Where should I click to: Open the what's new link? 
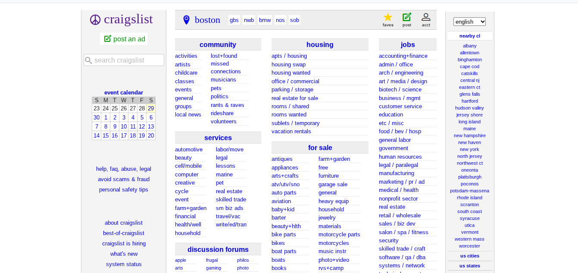click(x=124, y=254)
